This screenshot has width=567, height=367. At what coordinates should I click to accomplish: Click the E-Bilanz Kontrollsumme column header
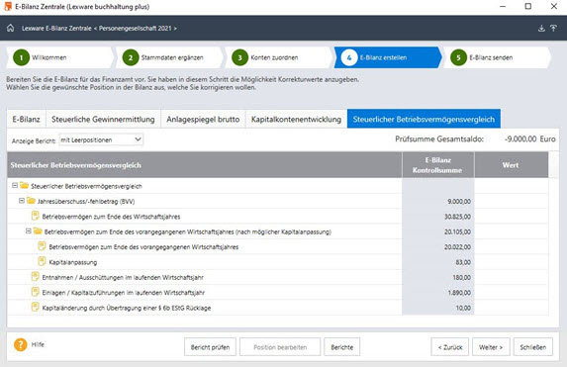(x=437, y=165)
